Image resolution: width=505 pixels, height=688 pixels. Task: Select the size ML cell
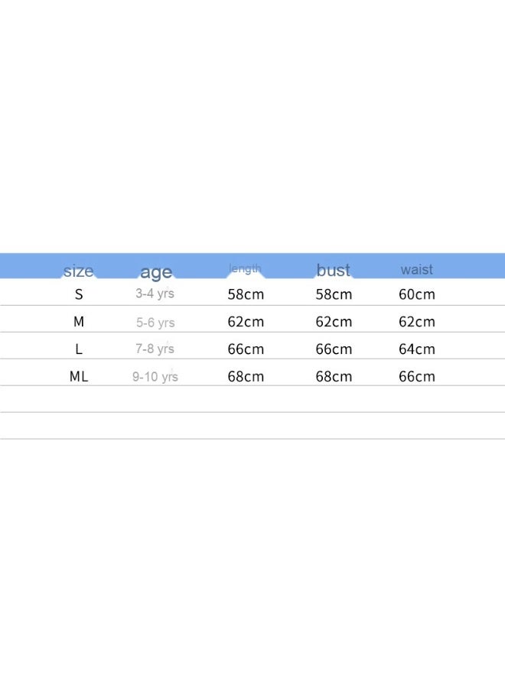coord(79,376)
